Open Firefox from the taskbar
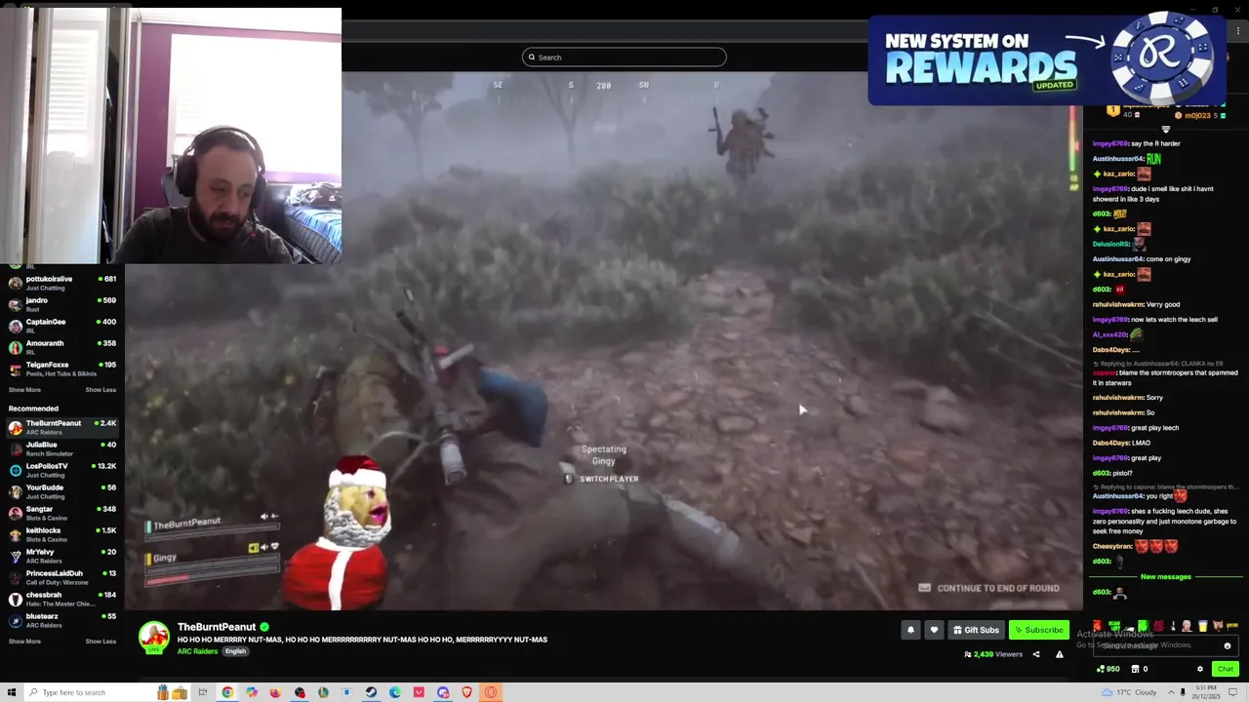The height and width of the screenshot is (702, 1249). 275,692
